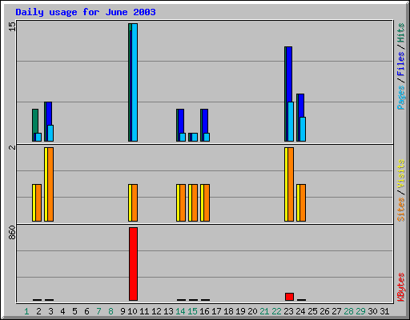Click green weekend day "21" on the x-axis
The height and width of the screenshot is (320, 410).
pos(264,311)
